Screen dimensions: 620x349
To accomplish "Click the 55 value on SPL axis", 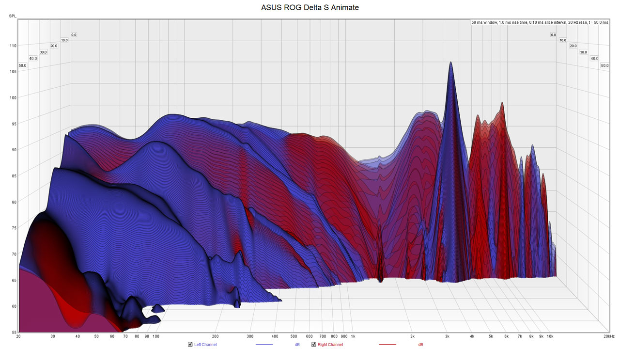I will tap(14, 332).
